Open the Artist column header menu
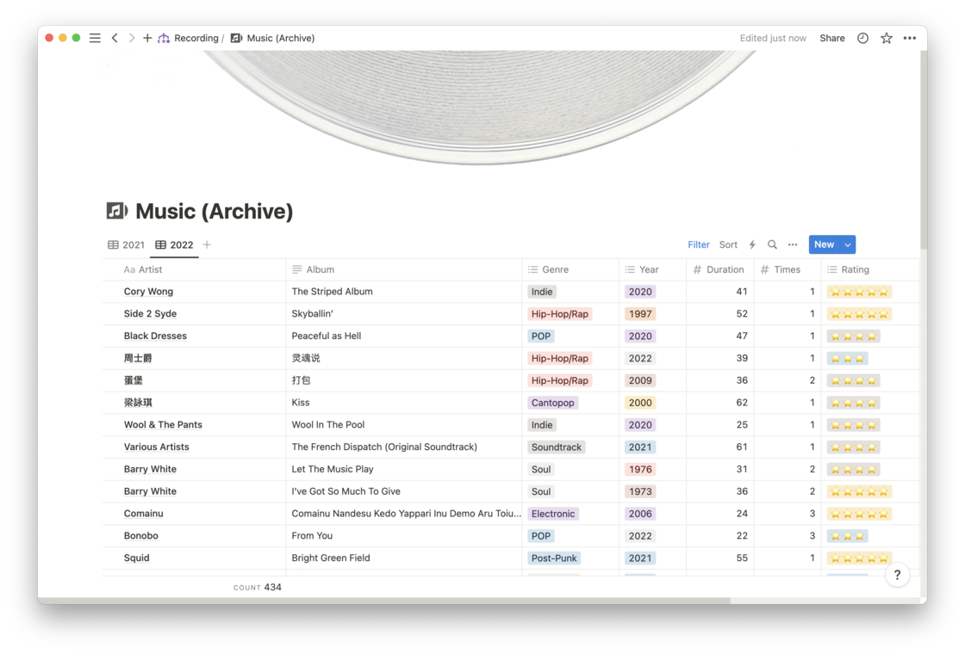The image size is (965, 654). coord(195,269)
